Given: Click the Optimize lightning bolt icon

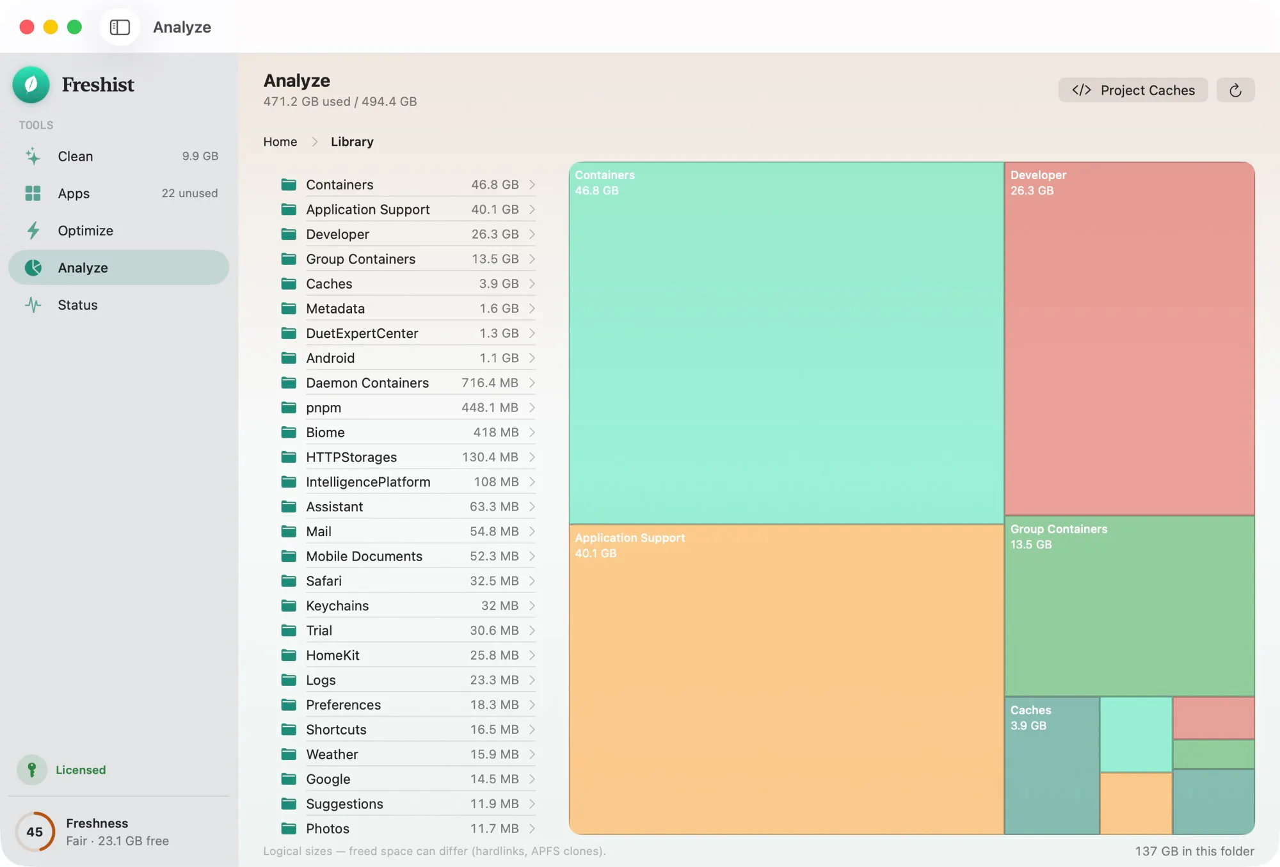Looking at the screenshot, I should click(x=33, y=230).
